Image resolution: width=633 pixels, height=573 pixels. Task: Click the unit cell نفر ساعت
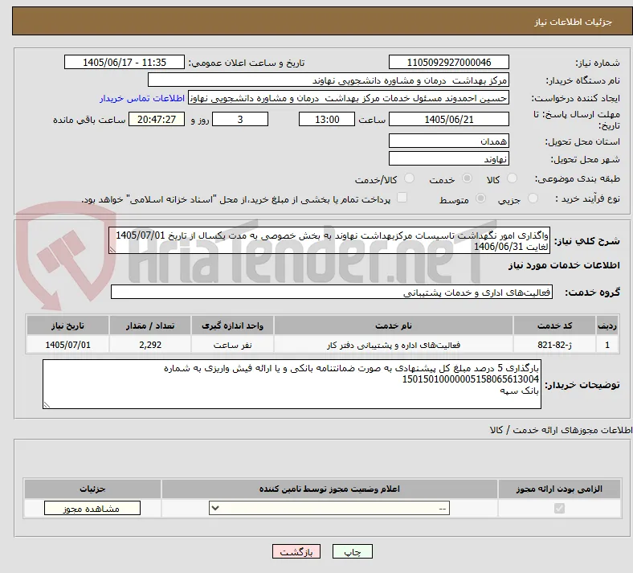point(232,345)
